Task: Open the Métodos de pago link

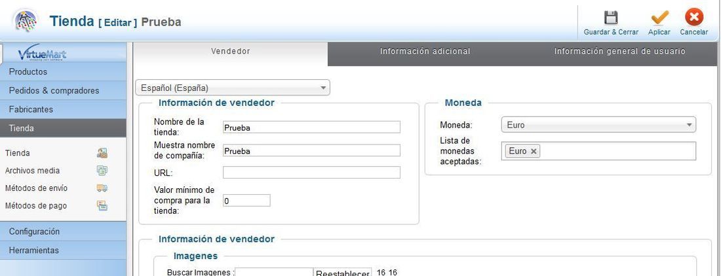Action: (x=36, y=206)
